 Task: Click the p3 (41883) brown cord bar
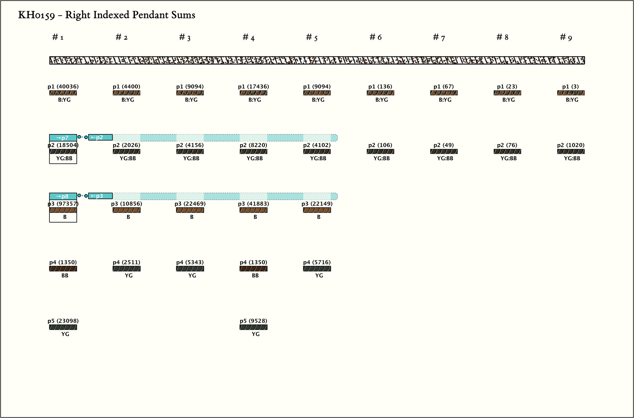pyautogui.click(x=253, y=210)
